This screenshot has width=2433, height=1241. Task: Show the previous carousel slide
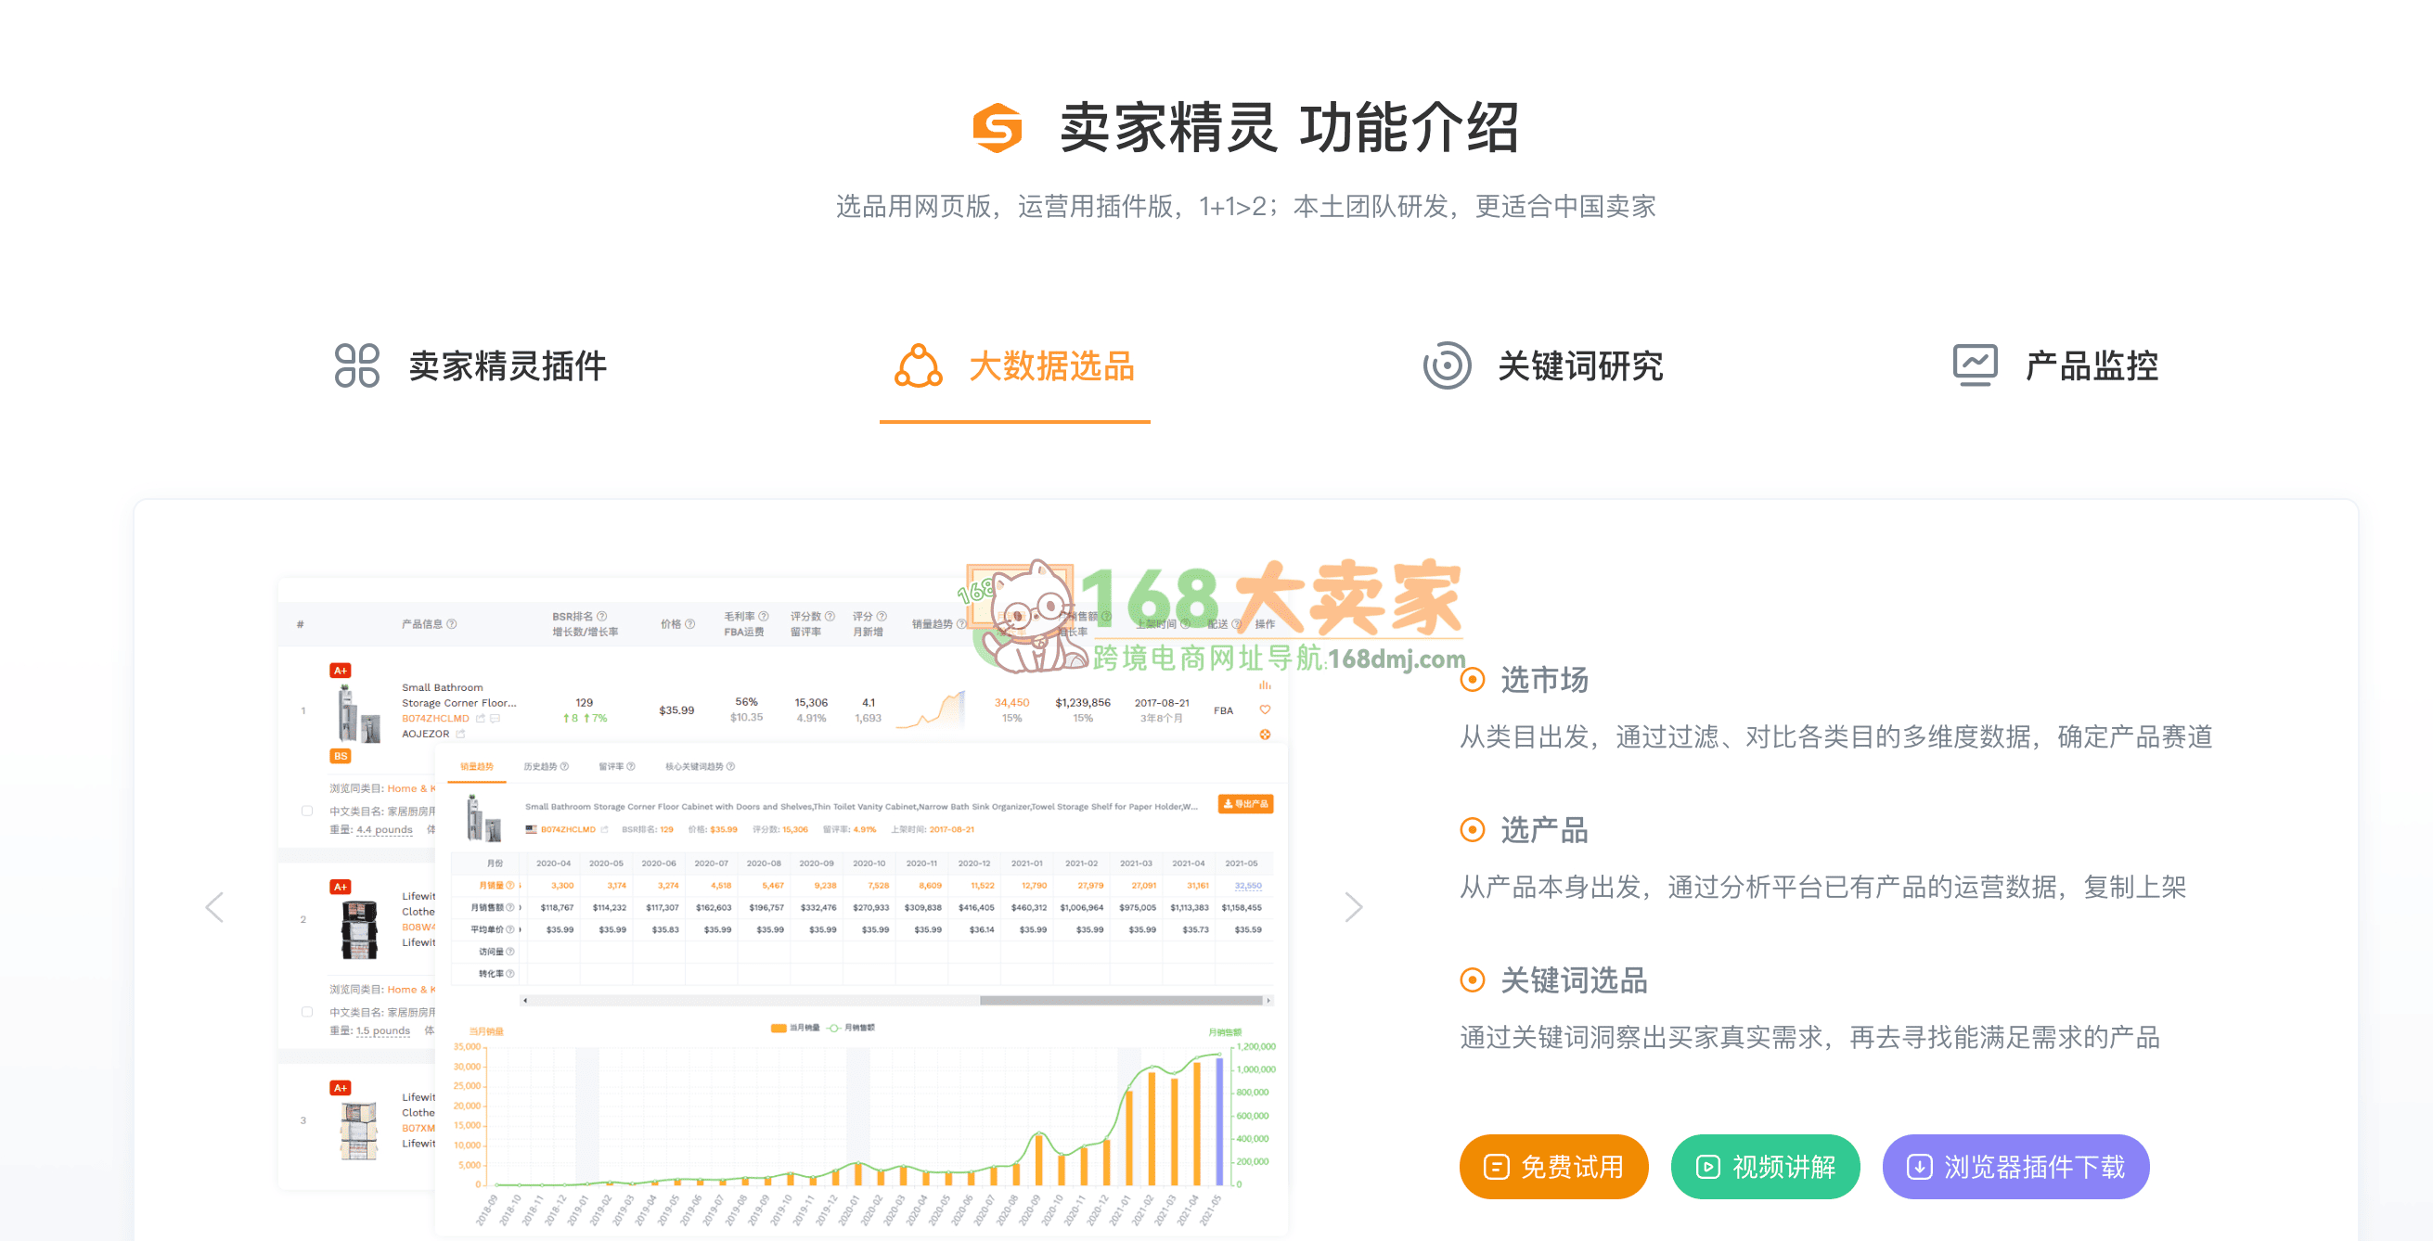214,907
